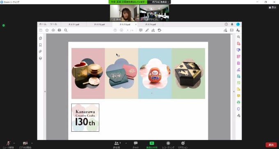Click the heart-shaped lacquer box image
The width and height of the screenshot is (279, 149).
click(87, 73)
